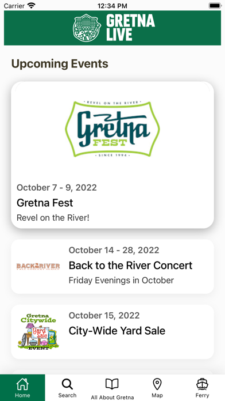This screenshot has height=401, width=225.
Task: Tap the GRETNA LIVE header title
Action: (130, 27)
